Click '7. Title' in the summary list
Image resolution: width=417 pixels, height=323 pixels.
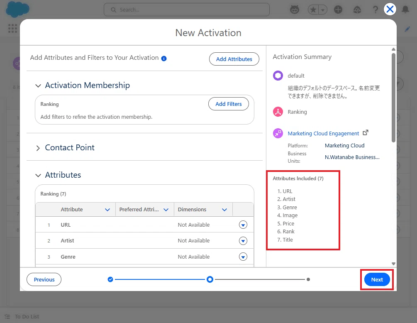[x=285, y=240]
